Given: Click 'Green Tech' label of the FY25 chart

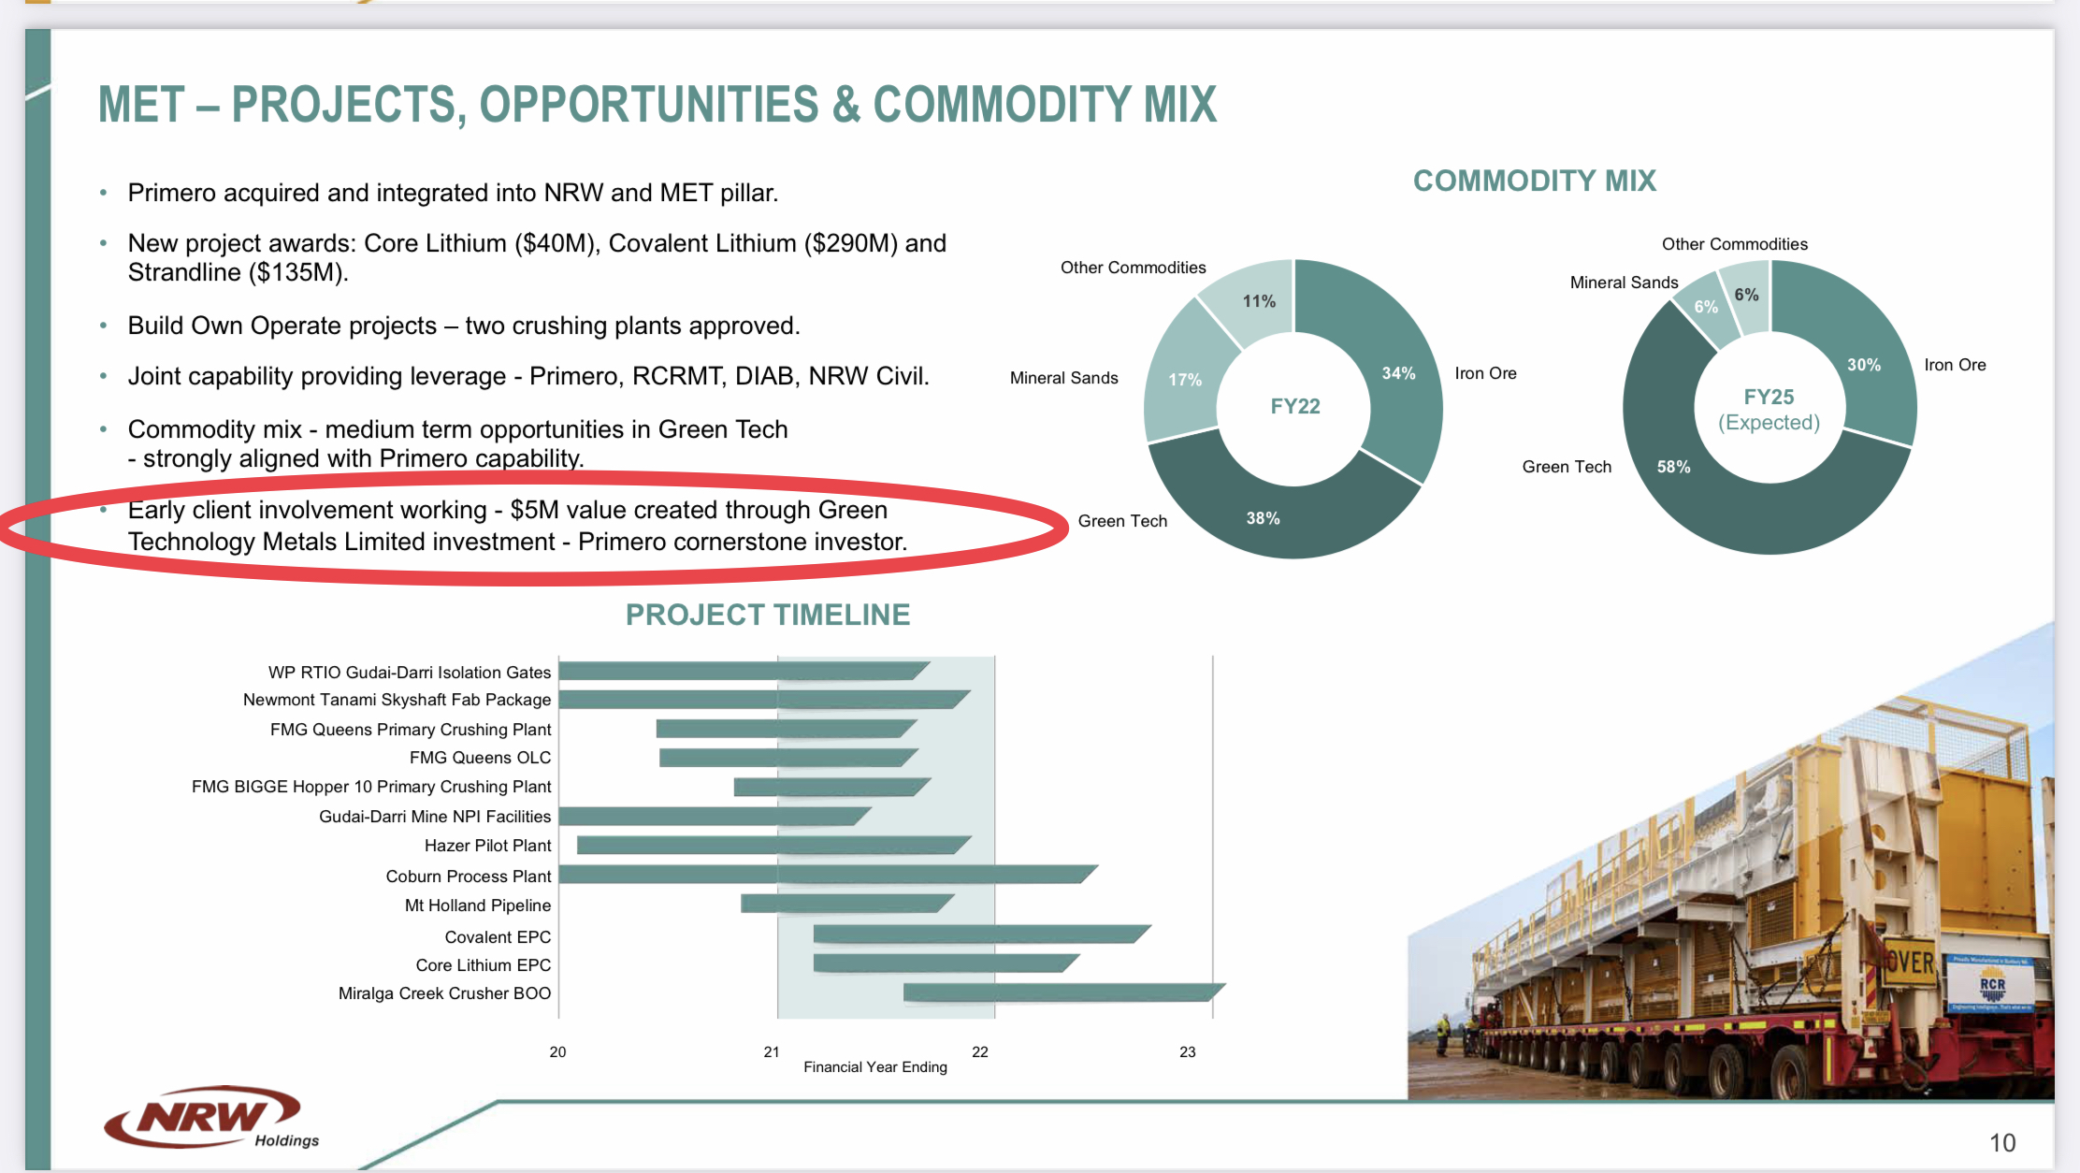Looking at the screenshot, I should (x=1567, y=467).
